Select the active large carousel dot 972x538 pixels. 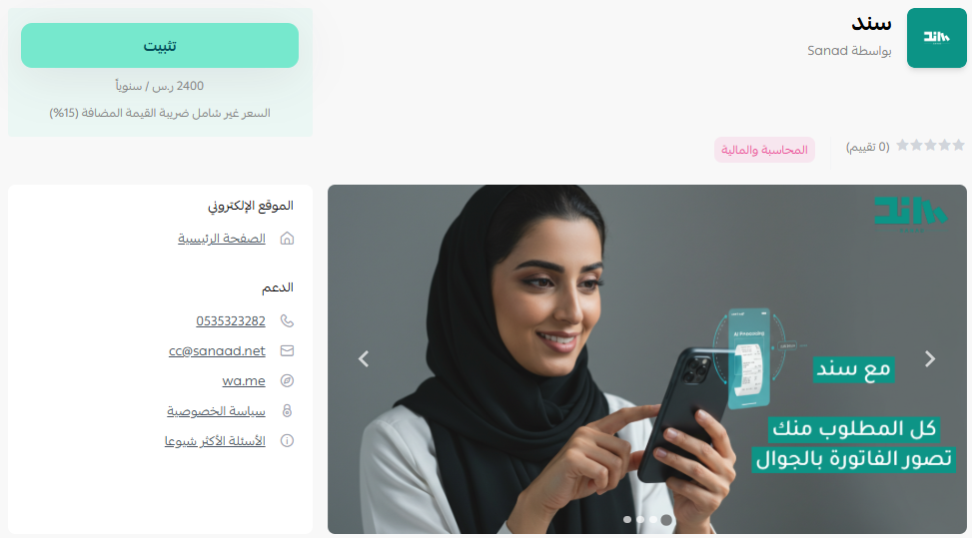665,520
